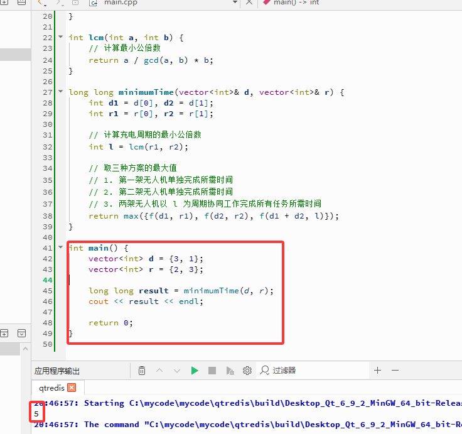Collapse the lcm function fold arrow
The image size is (462, 434).
(61, 37)
